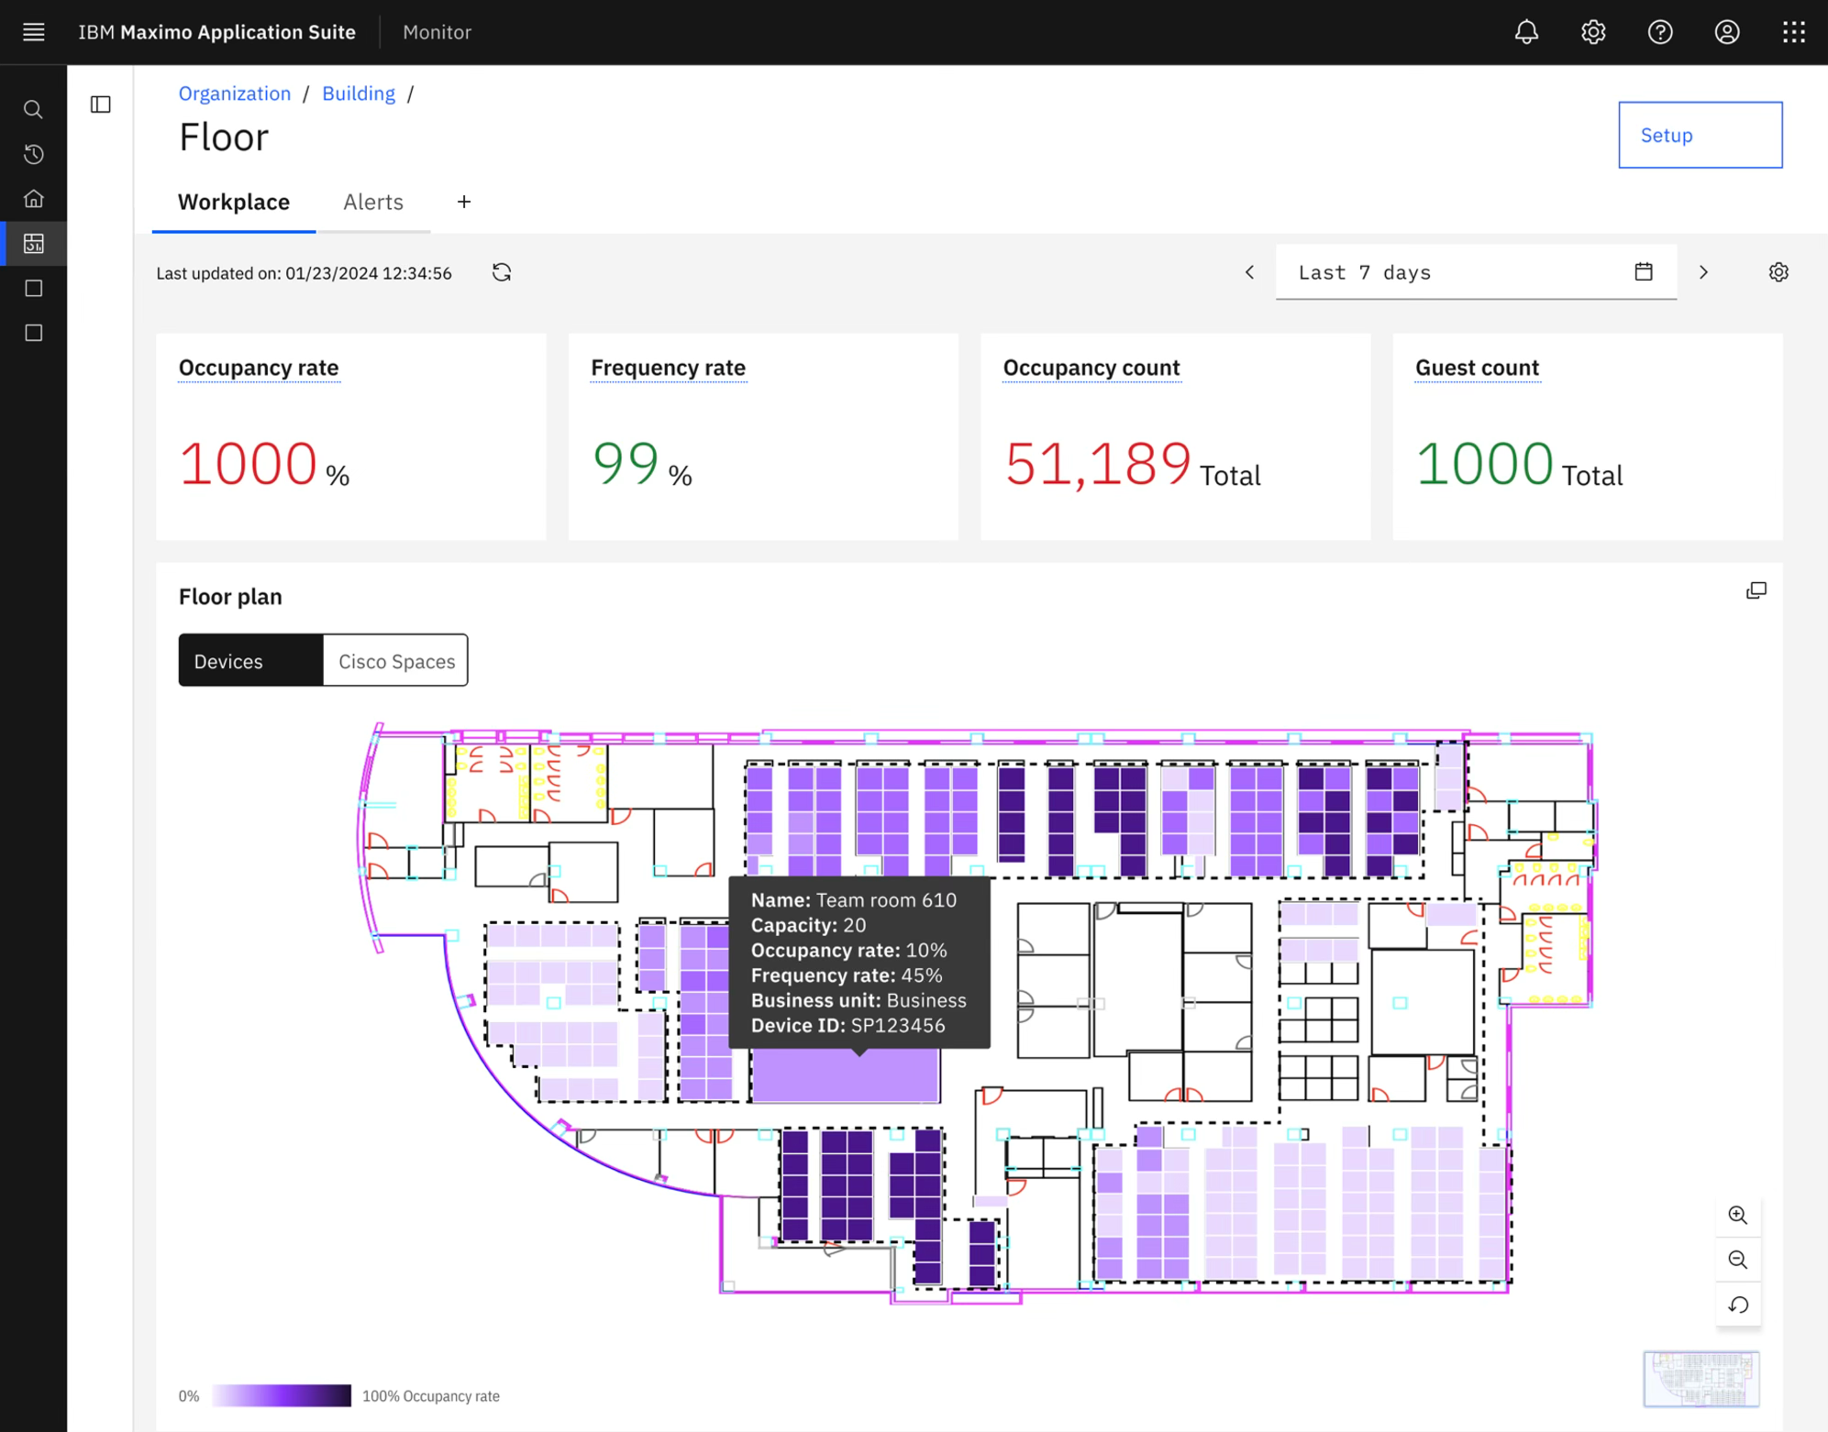The width and height of the screenshot is (1828, 1432).
Task: Select the search icon in the sidebar
Action: (33, 108)
